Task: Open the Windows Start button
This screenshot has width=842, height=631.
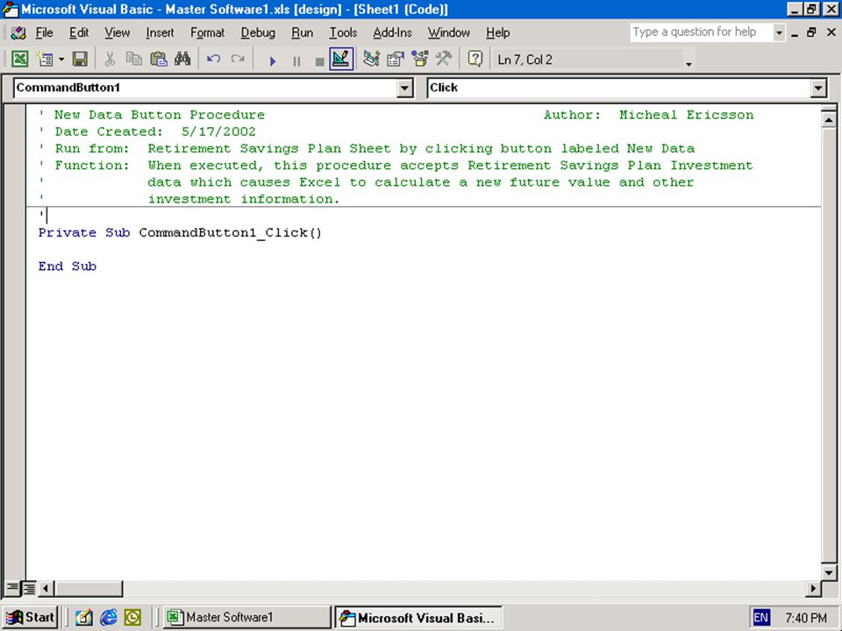Action: coord(31,618)
